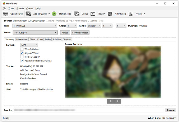Click the HandBrake app logo in title bar
This screenshot has height=122, width=179.
click(x=4, y=3)
